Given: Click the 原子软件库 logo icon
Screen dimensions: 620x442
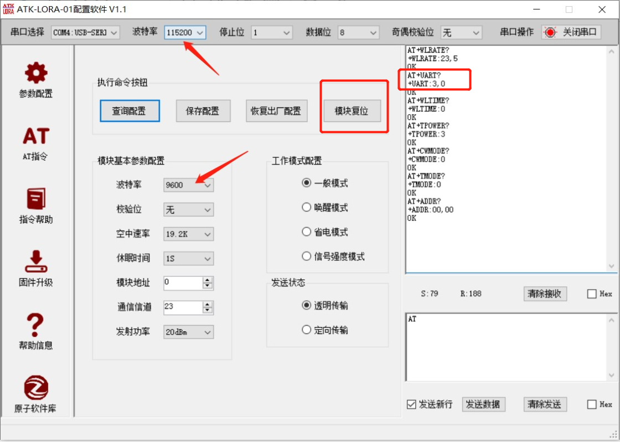Looking at the screenshot, I should click(35, 389).
